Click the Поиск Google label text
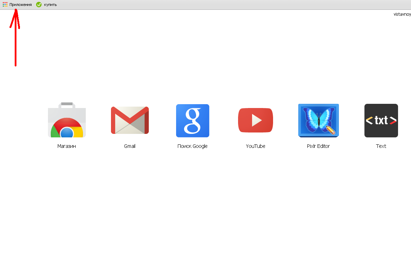This screenshot has height=280, width=411. (x=193, y=146)
